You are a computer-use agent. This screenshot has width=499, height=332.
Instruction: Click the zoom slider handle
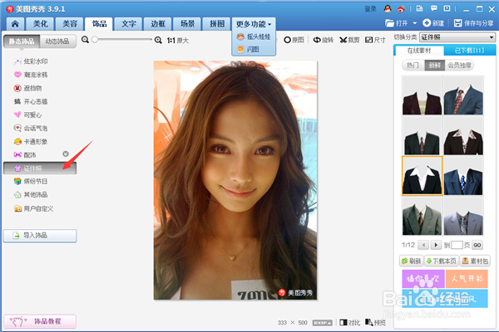(95, 39)
